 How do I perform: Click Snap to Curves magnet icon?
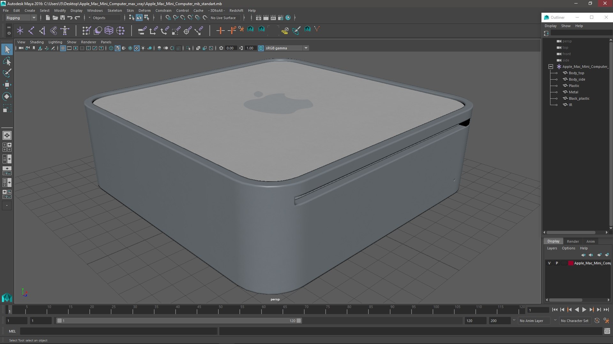(175, 18)
